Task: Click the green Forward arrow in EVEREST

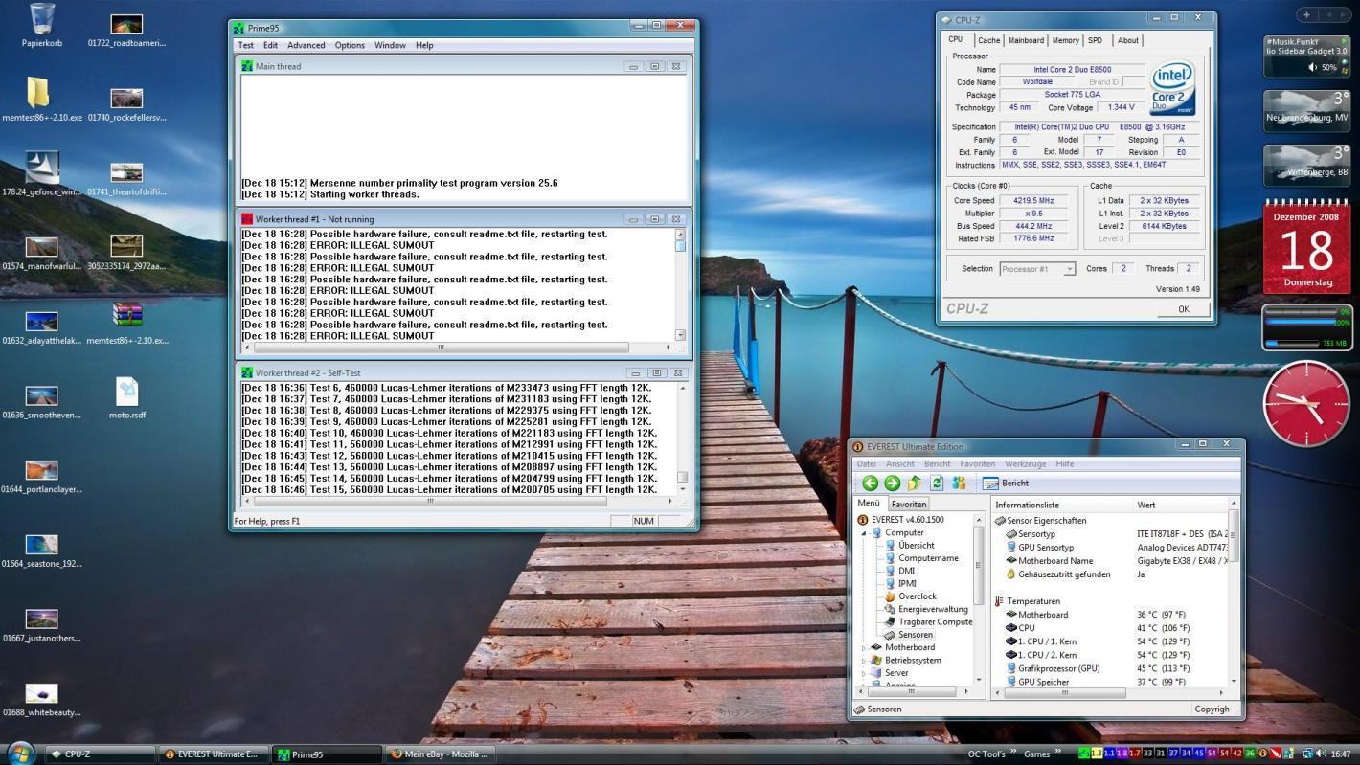Action: tap(892, 484)
